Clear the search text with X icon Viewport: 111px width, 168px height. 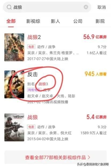pyautogui.click(x=86, y=7)
